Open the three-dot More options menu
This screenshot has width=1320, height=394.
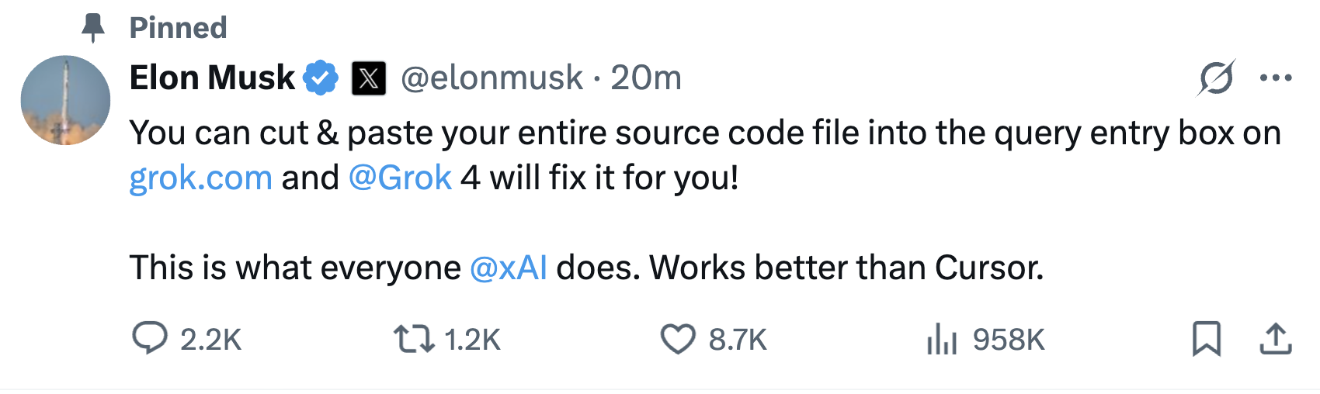(1276, 78)
